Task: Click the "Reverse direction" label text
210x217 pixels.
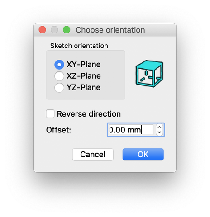Action: tap(89, 114)
